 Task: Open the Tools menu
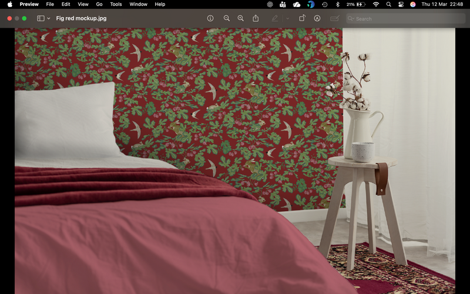click(x=116, y=4)
